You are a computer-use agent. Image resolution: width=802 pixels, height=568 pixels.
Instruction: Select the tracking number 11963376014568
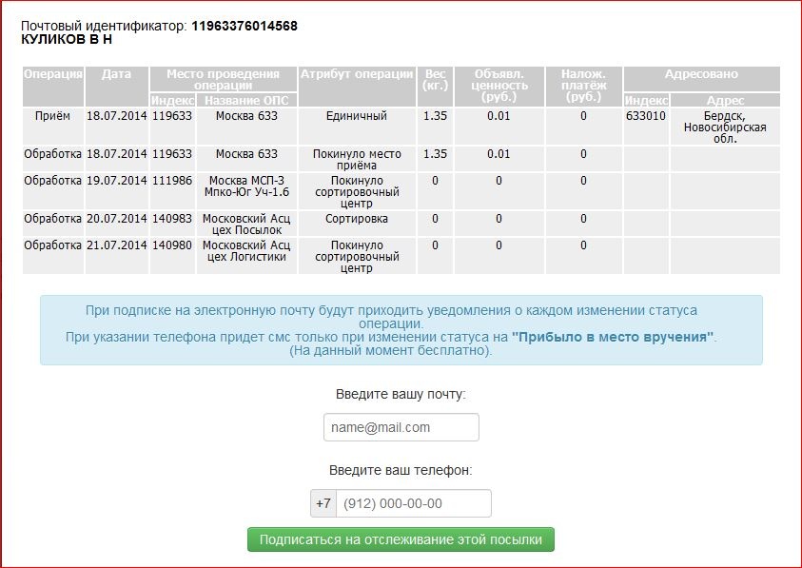(x=245, y=26)
